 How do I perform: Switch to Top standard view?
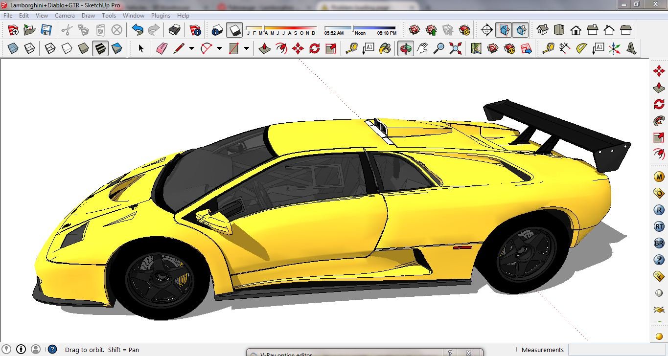pos(559,30)
